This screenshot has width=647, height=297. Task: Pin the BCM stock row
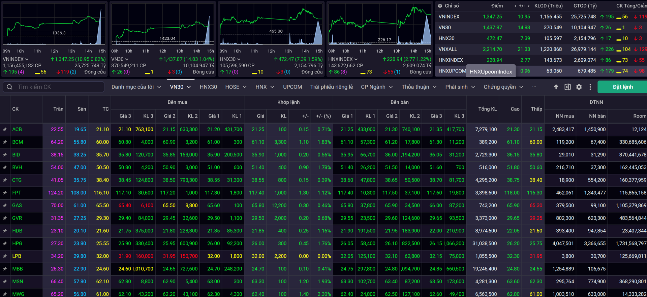[5, 142]
